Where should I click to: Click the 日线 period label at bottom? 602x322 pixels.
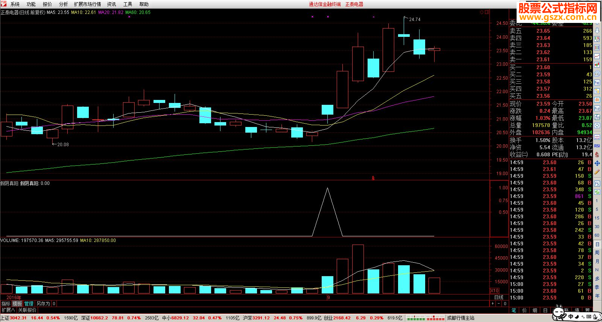pos(499,297)
